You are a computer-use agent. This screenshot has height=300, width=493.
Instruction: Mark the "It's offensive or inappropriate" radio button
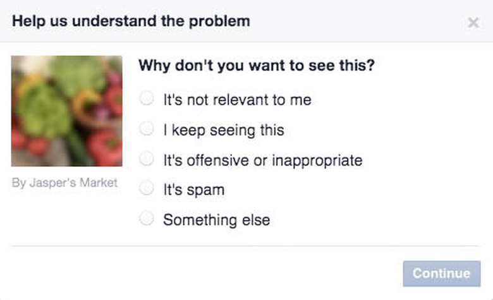point(147,159)
